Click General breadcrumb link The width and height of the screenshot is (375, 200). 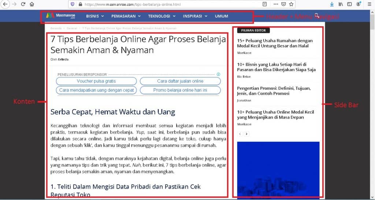[x=72, y=28]
